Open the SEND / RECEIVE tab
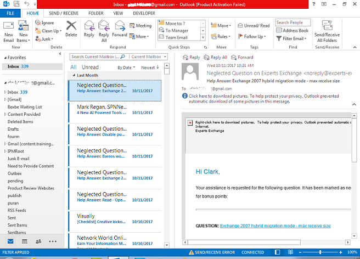This screenshot has height=259, width=360. [64, 13]
